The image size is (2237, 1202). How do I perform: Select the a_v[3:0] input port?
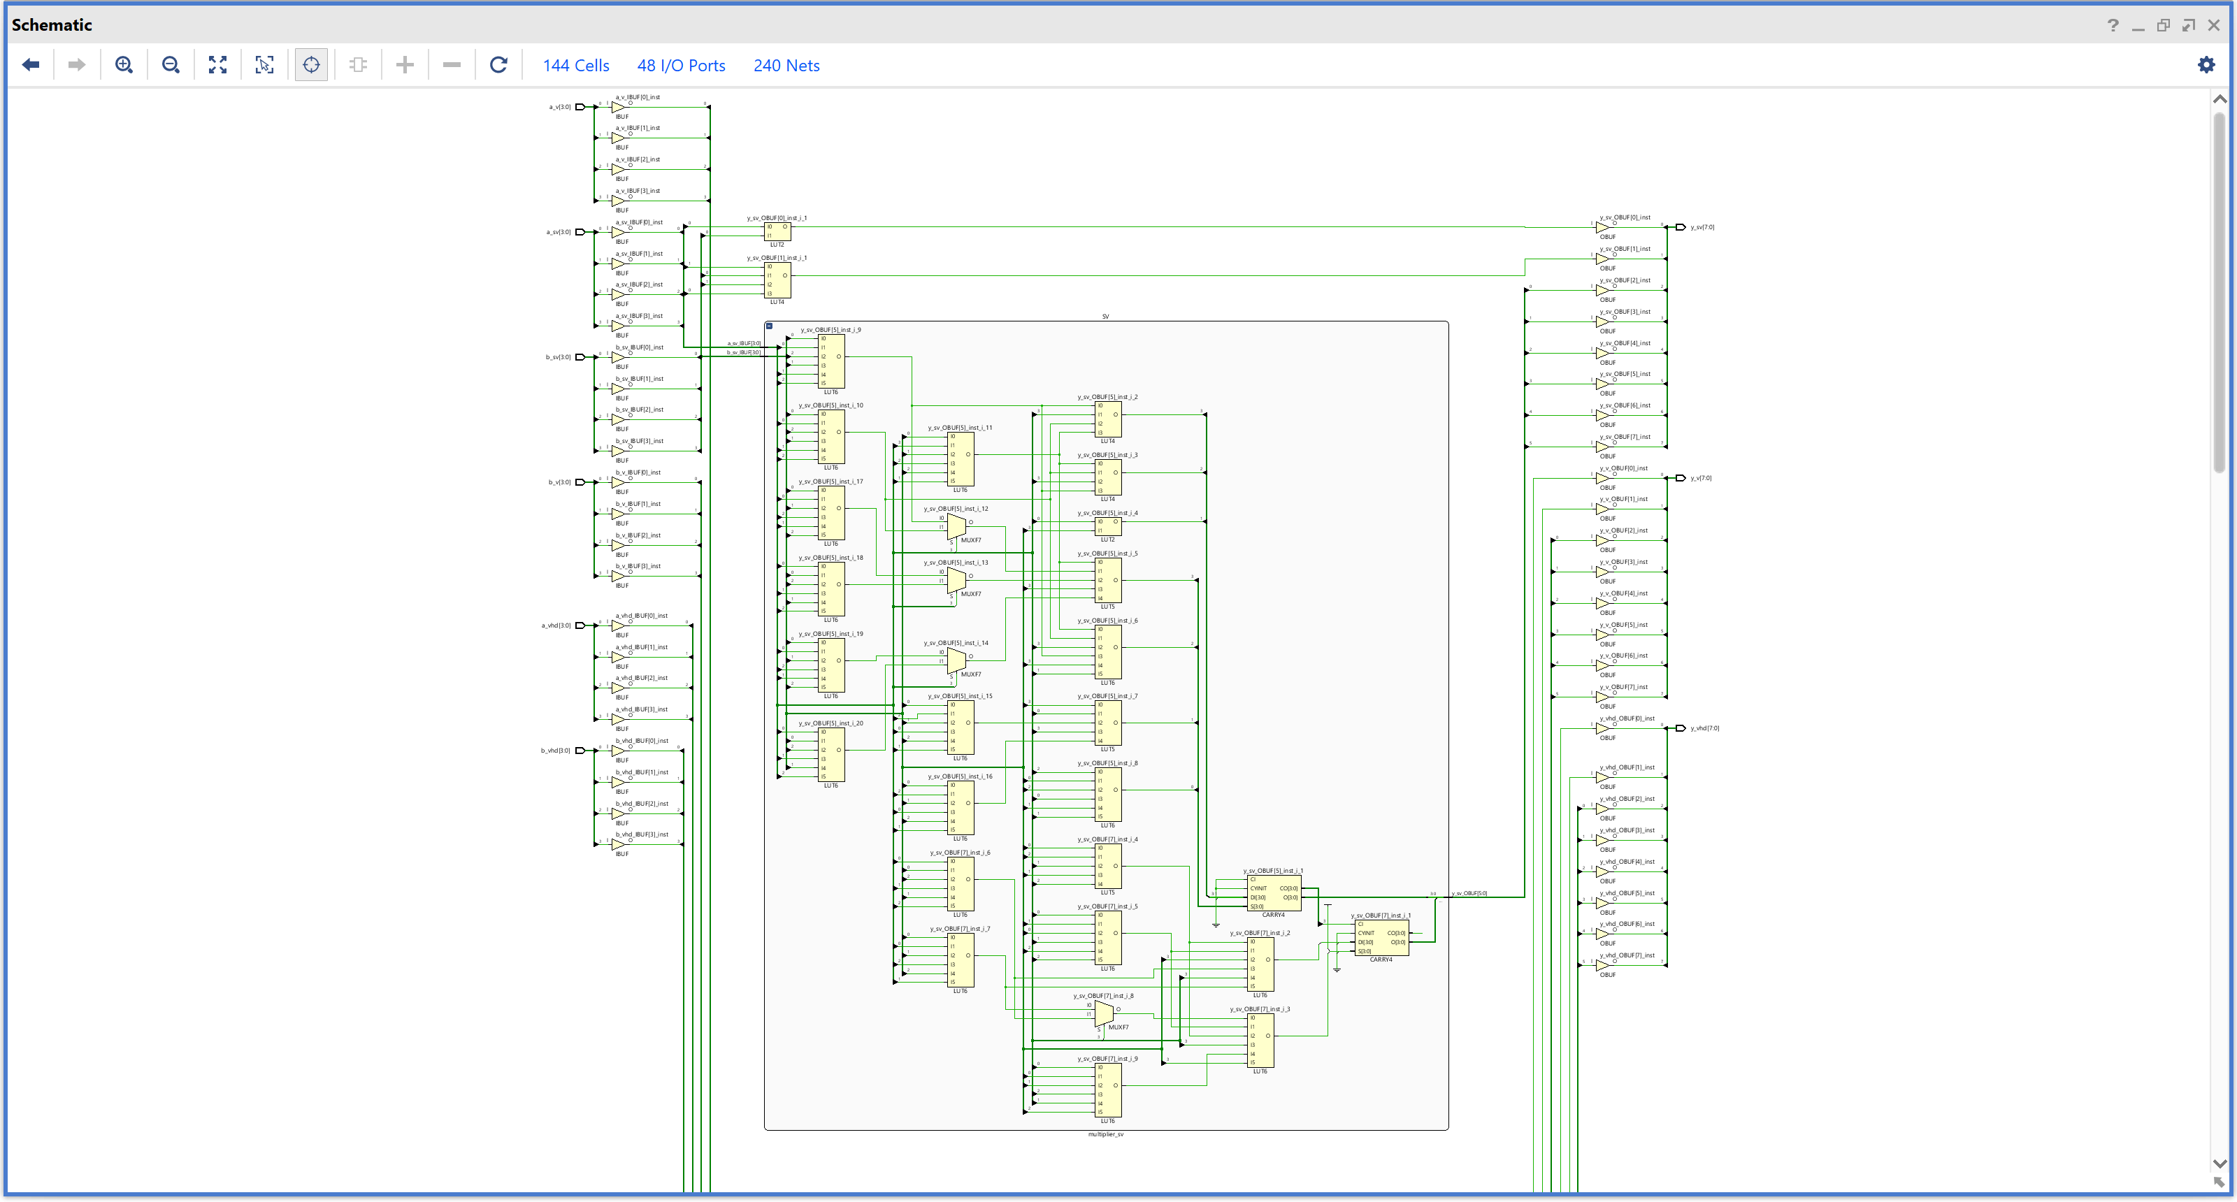(580, 107)
